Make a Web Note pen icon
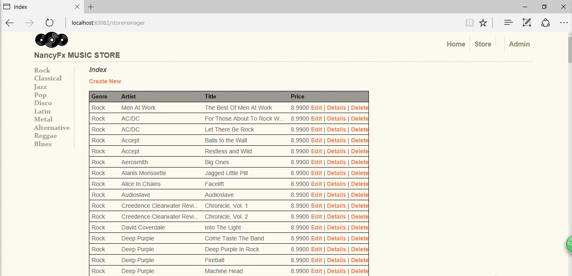This screenshot has height=276, width=572. pos(527,23)
